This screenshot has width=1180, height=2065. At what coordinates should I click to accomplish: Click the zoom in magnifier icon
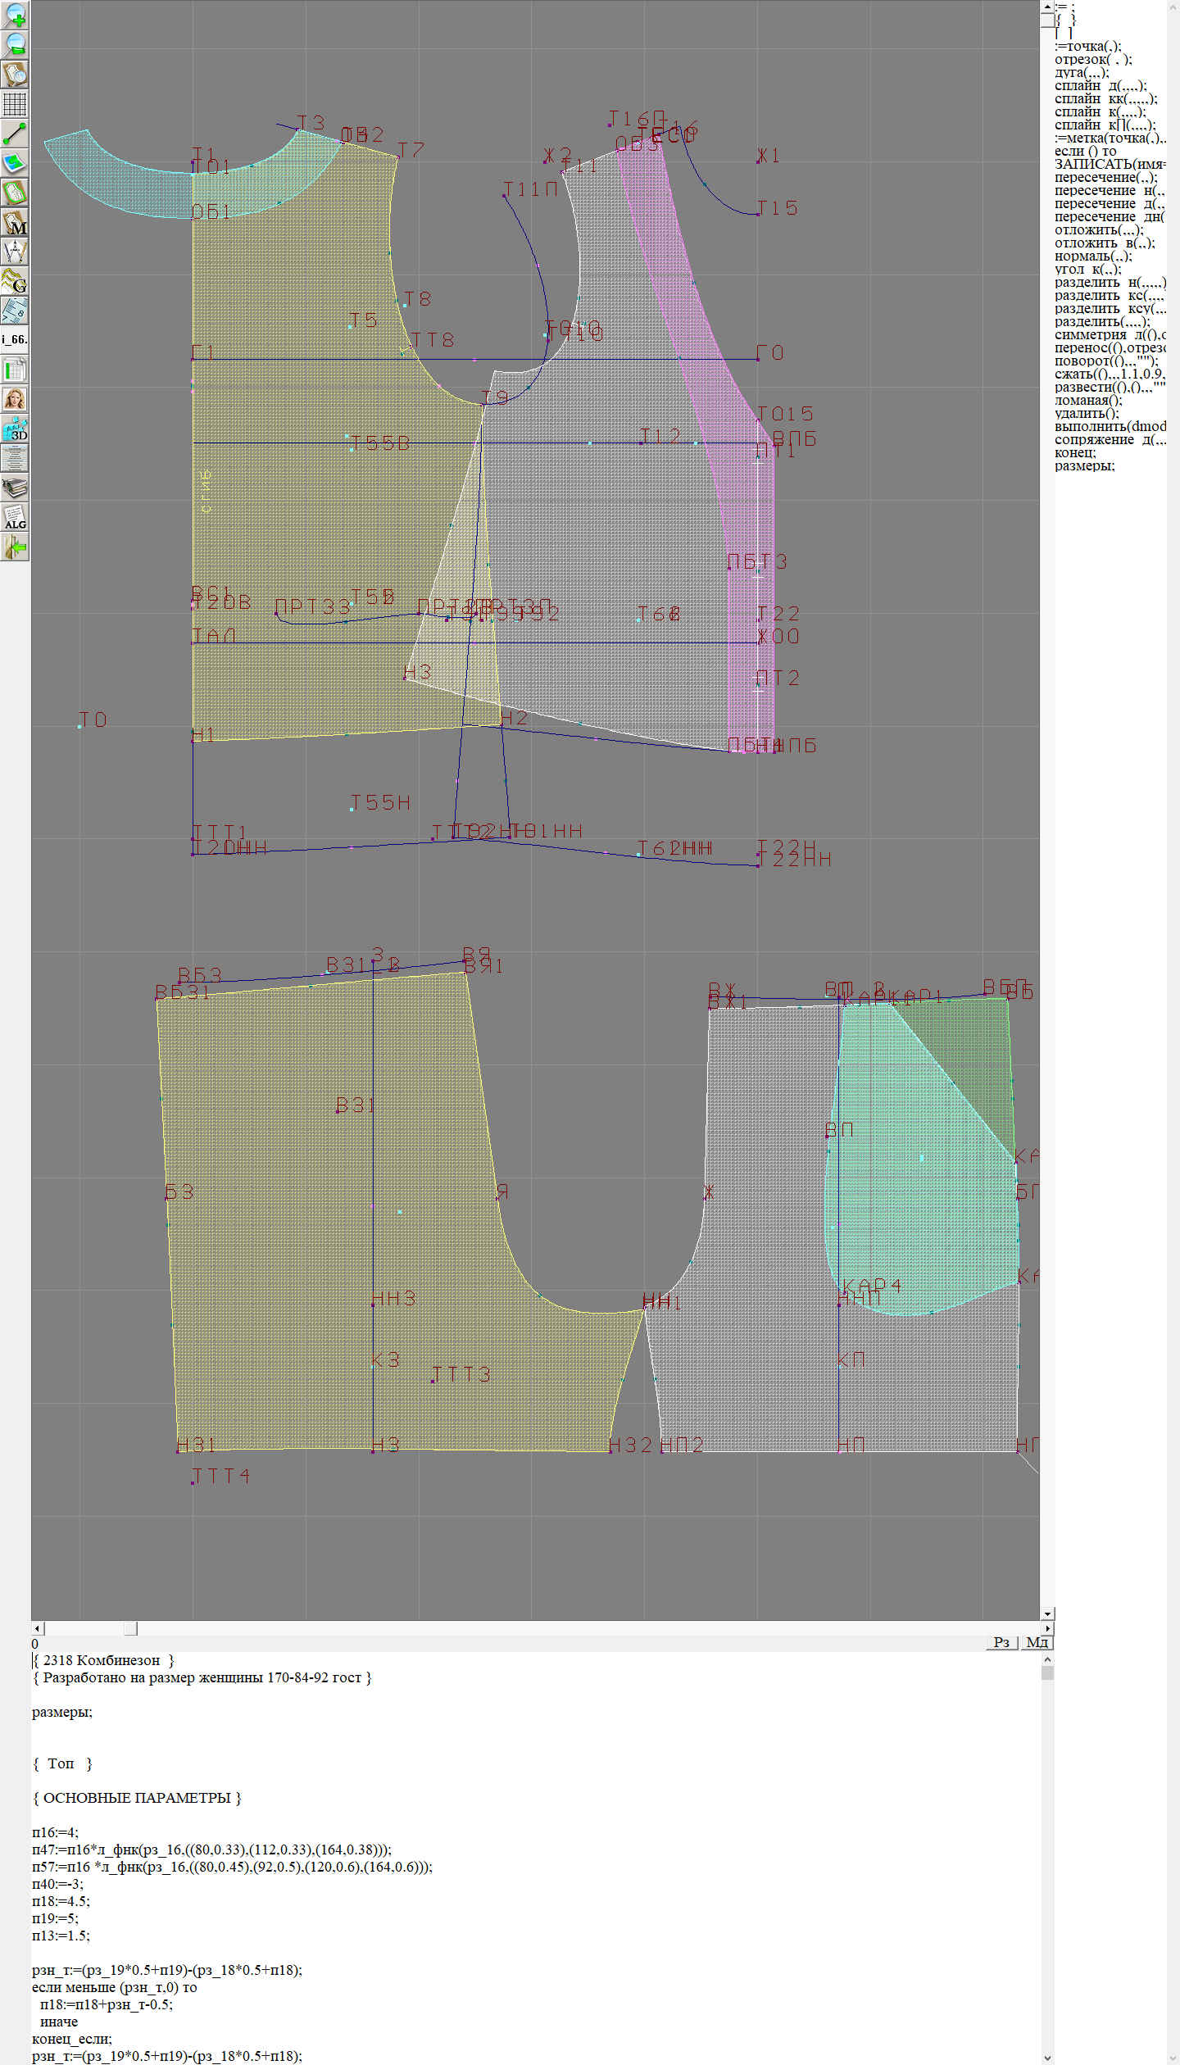pyautogui.click(x=15, y=15)
